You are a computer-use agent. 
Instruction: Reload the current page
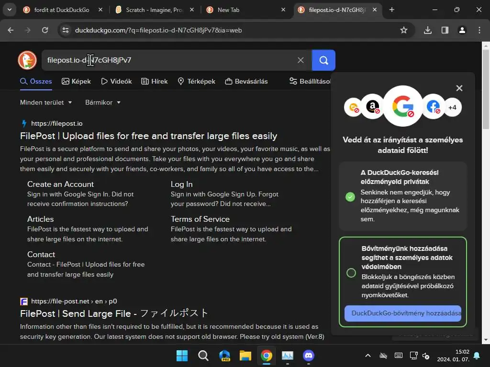tap(45, 30)
